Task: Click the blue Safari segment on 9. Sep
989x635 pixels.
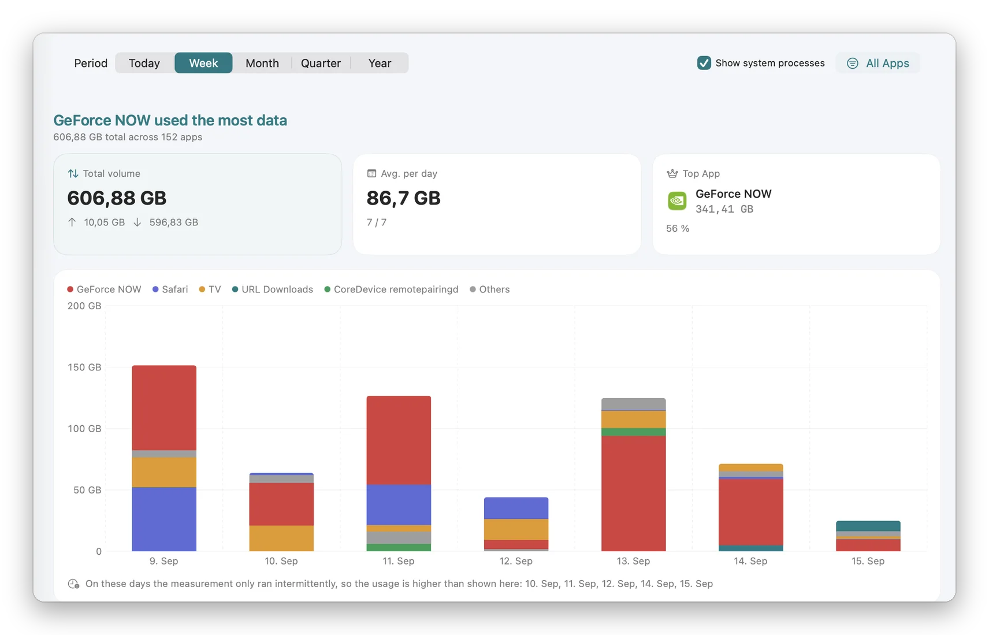Action: (x=164, y=519)
